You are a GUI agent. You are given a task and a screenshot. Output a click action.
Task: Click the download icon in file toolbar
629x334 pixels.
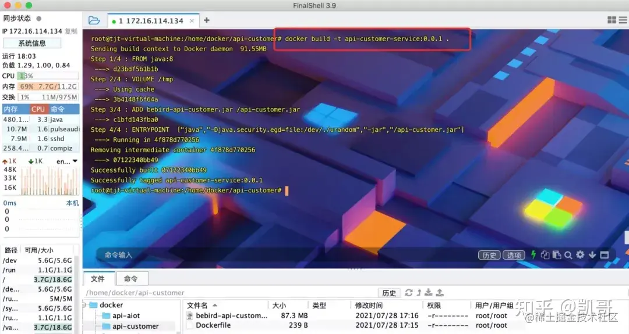pos(429,293)
